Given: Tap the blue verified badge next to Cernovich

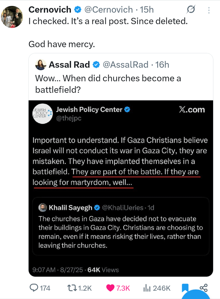Looking at the screenshot, I should tap(77, 10).
